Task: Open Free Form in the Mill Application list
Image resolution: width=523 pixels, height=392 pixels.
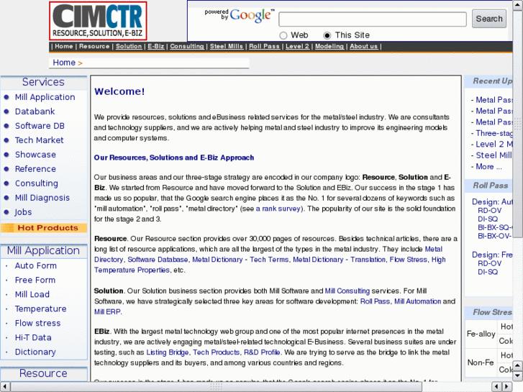Action: [35, 280]
